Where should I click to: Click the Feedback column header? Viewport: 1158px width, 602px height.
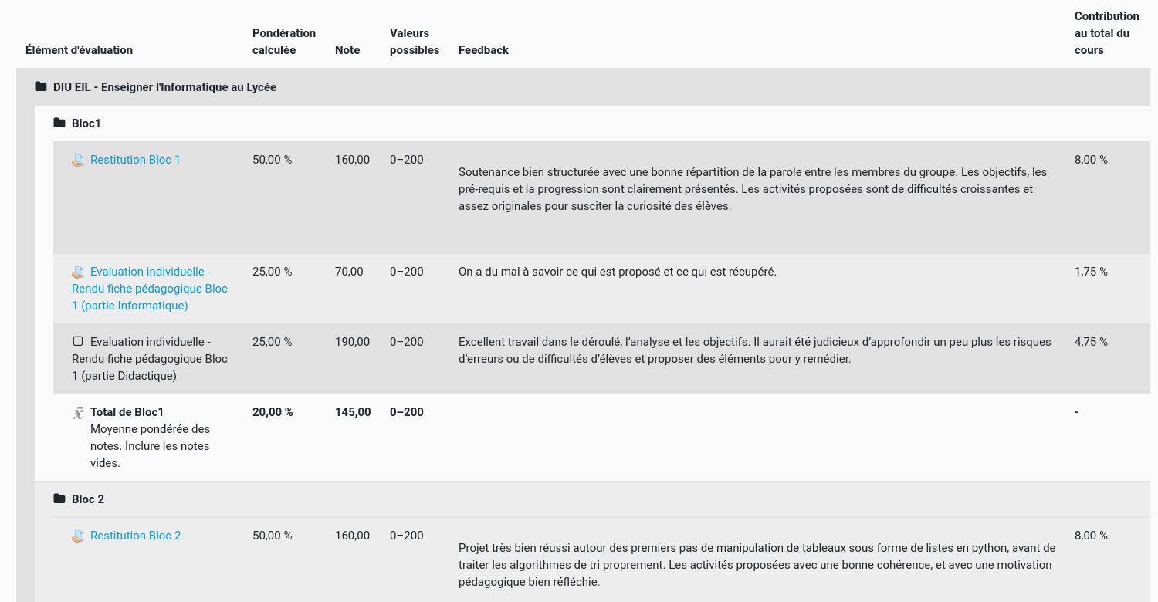(x=483, y=49)
